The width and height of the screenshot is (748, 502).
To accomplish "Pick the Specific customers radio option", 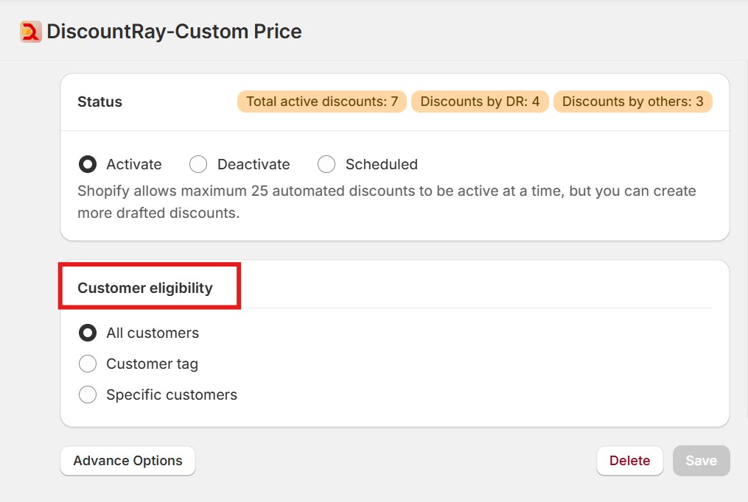I will pyautogui.click(x=88, y=395).
